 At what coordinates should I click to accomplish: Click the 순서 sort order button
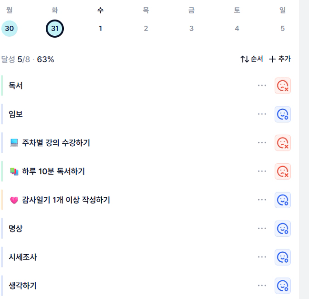(251, 59)
